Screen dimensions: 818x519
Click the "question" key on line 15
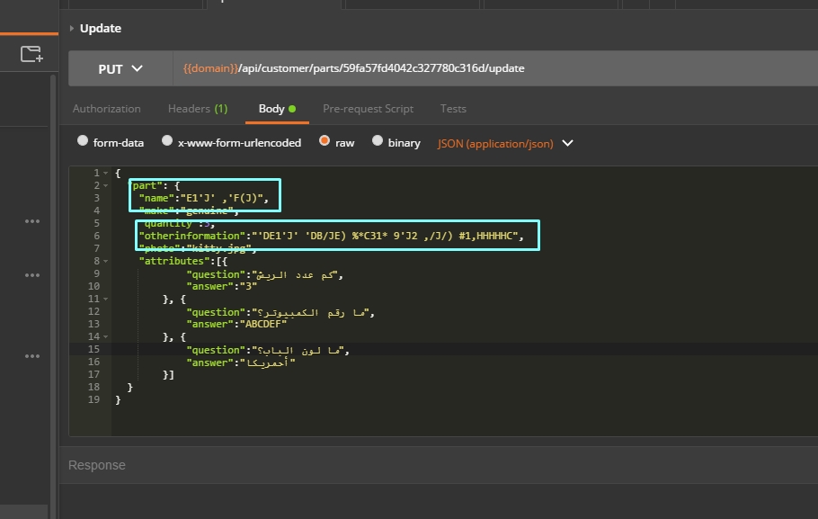tap(216, 350)
